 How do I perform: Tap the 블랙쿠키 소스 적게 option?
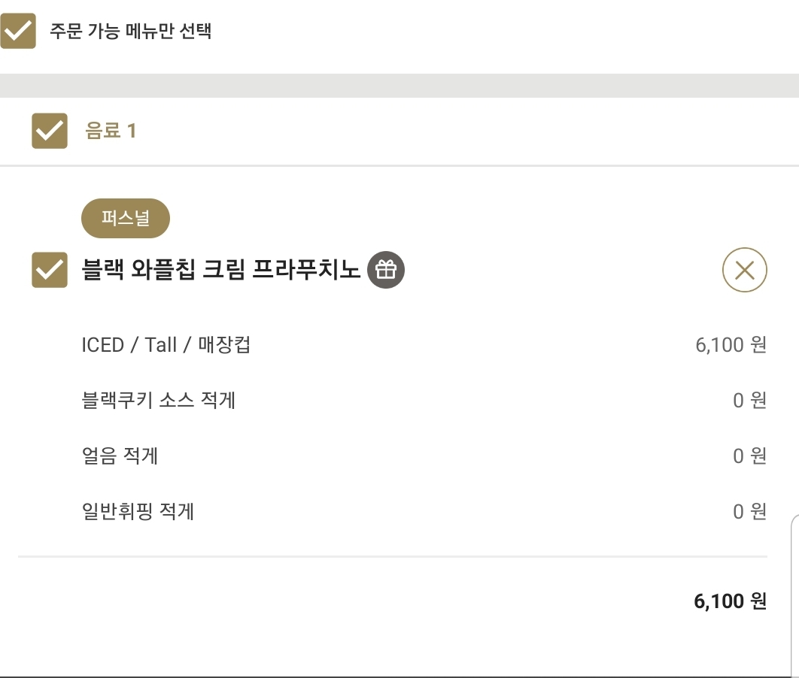click(159, 400)
